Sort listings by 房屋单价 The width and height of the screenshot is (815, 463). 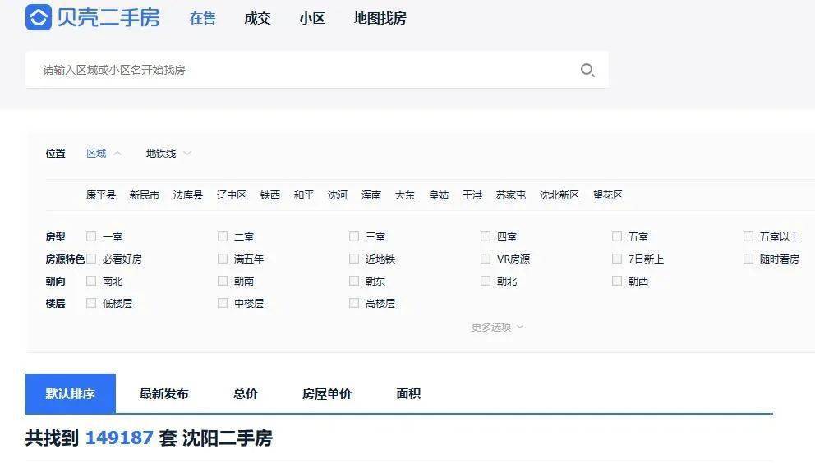[326, 394]
